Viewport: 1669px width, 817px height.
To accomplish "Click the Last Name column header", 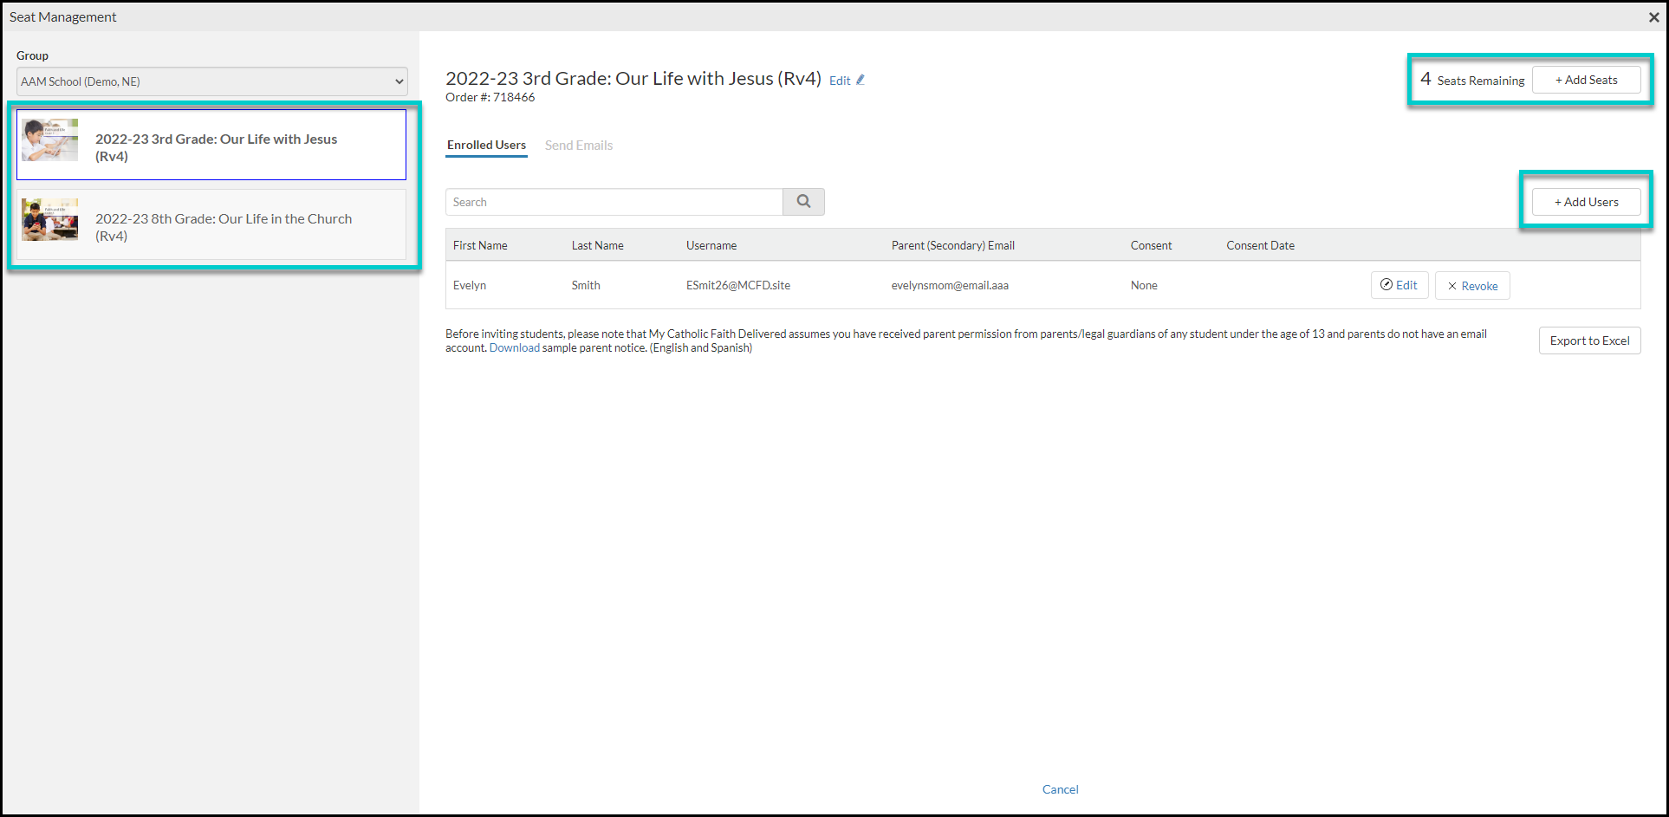I will [597, 245].
